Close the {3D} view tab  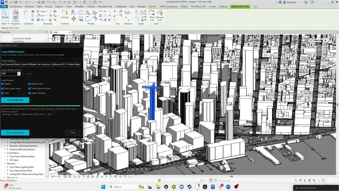coord(70,33)
